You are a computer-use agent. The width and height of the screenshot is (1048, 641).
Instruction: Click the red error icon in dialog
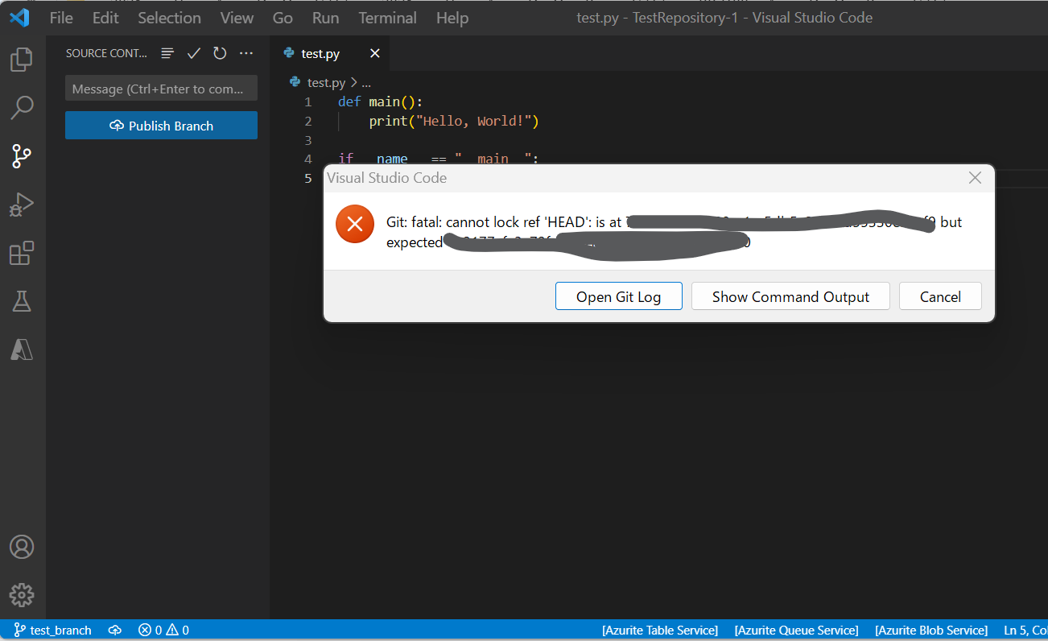[355, 224]
